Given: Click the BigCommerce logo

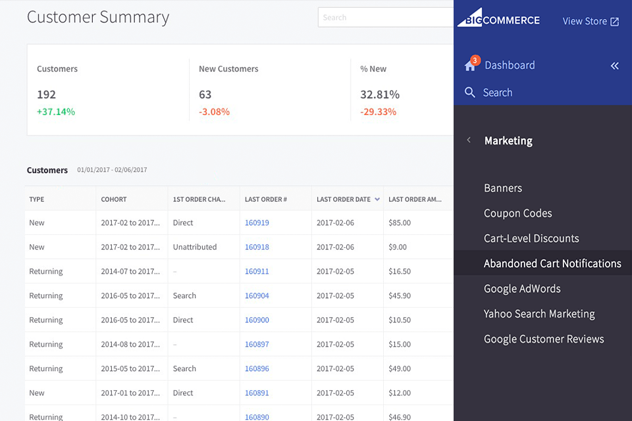Looking at the screenshot, I should [x=498, y=19].
